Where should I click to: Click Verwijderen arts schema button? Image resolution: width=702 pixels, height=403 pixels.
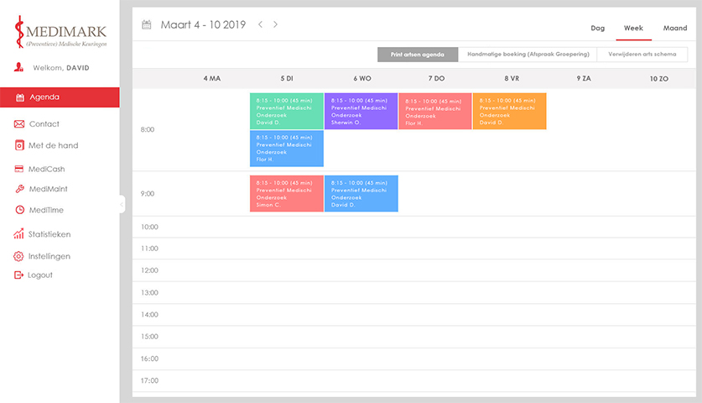pyautogui.click(x=642, y=55)
